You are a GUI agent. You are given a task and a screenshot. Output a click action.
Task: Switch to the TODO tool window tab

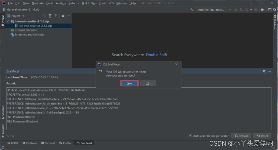pyautogui.click(x=13, y=143)
